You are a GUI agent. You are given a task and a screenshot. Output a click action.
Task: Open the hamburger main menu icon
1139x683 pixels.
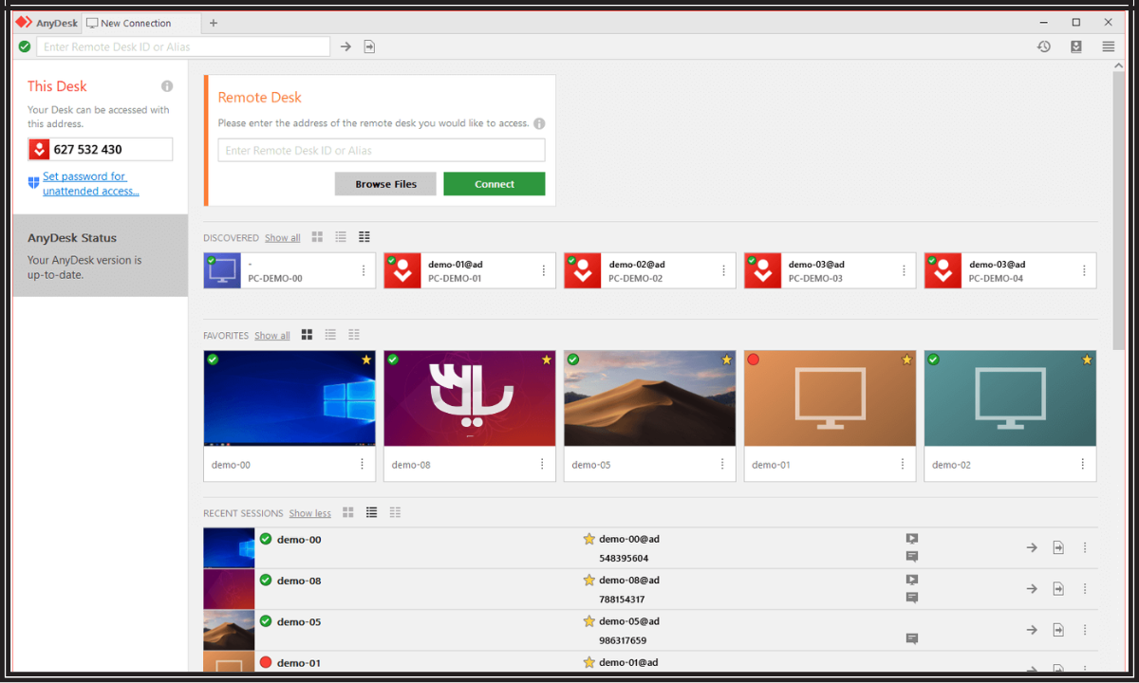tap(1108, 46)
